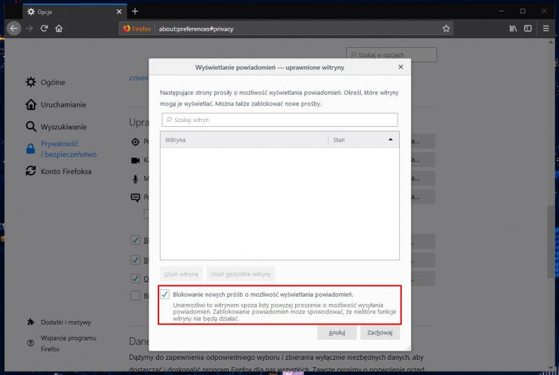Click the notifications speech bubble icon
Viewport: 559px width, 375px height.
click(135, 197)
